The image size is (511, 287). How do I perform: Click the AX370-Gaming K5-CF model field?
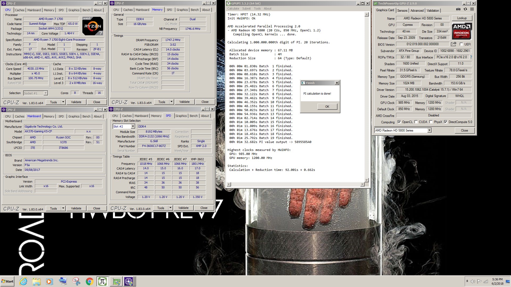48,132
